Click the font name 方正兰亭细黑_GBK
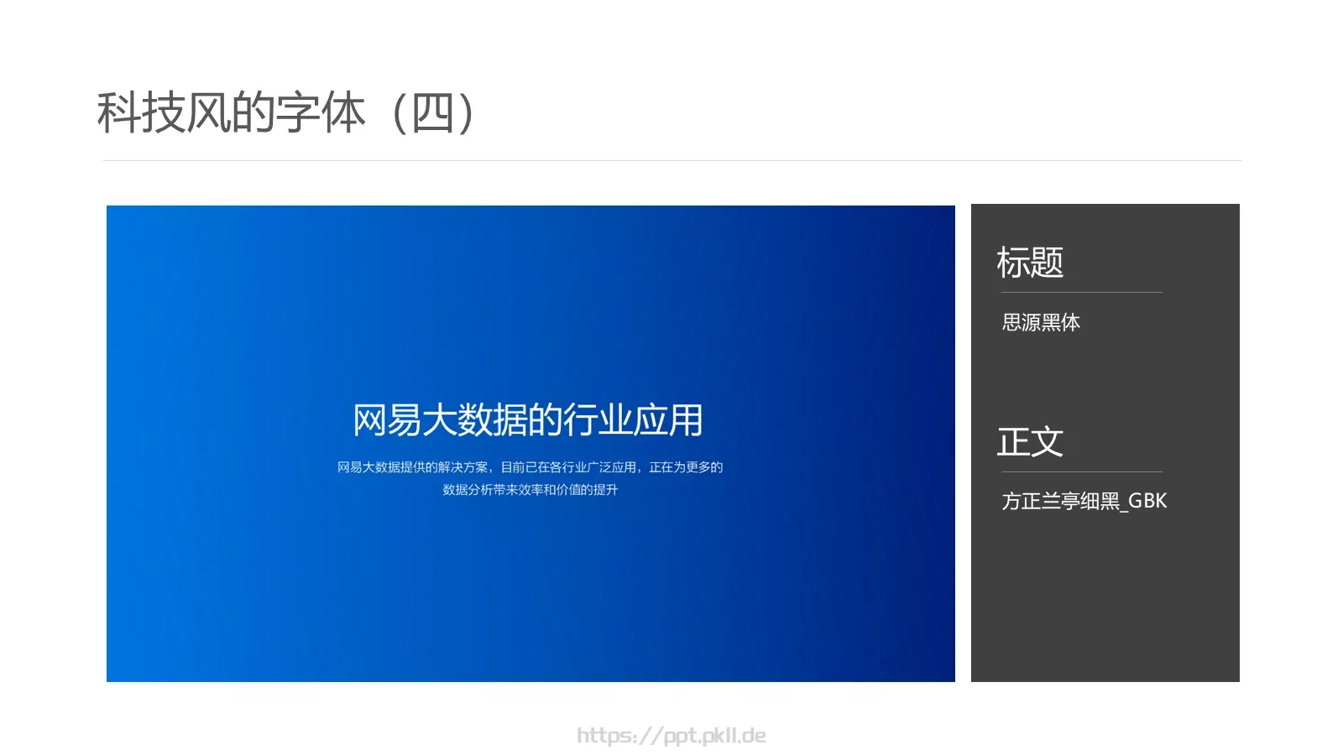Screen dimensions: 1343x755 click(1084, 501)
